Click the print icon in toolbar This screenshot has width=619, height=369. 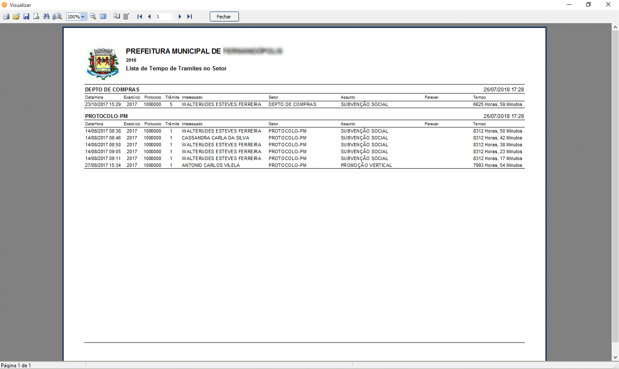(x=6, y=17)
